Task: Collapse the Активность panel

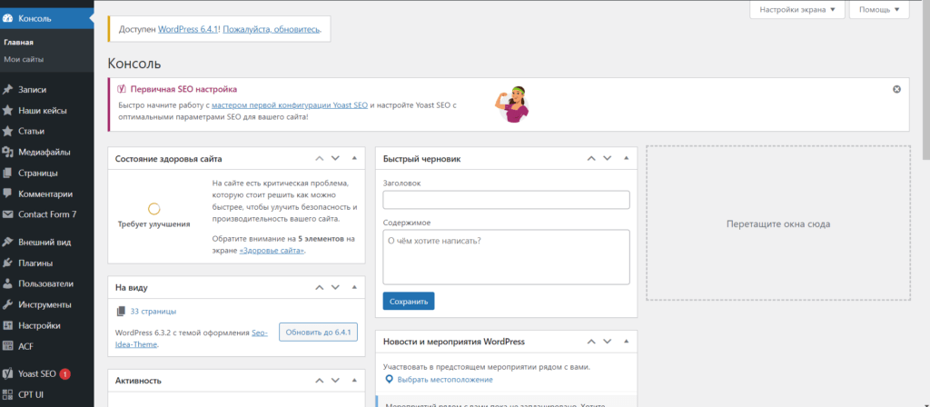Action: (354, 381)
